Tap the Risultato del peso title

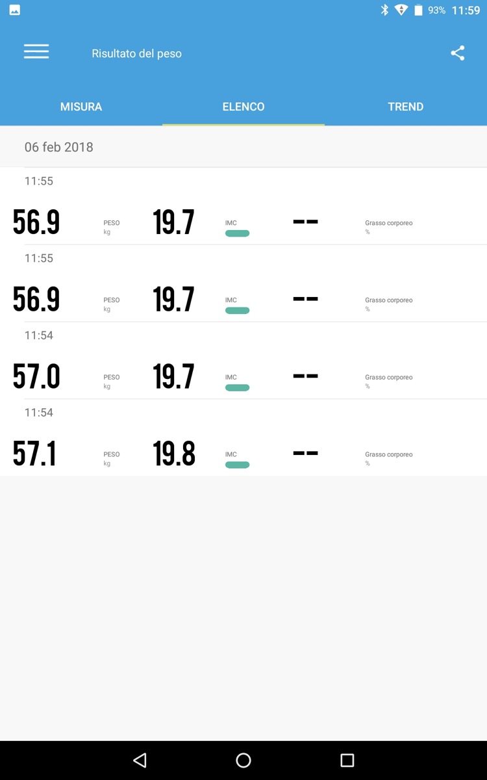coord(136,53)
